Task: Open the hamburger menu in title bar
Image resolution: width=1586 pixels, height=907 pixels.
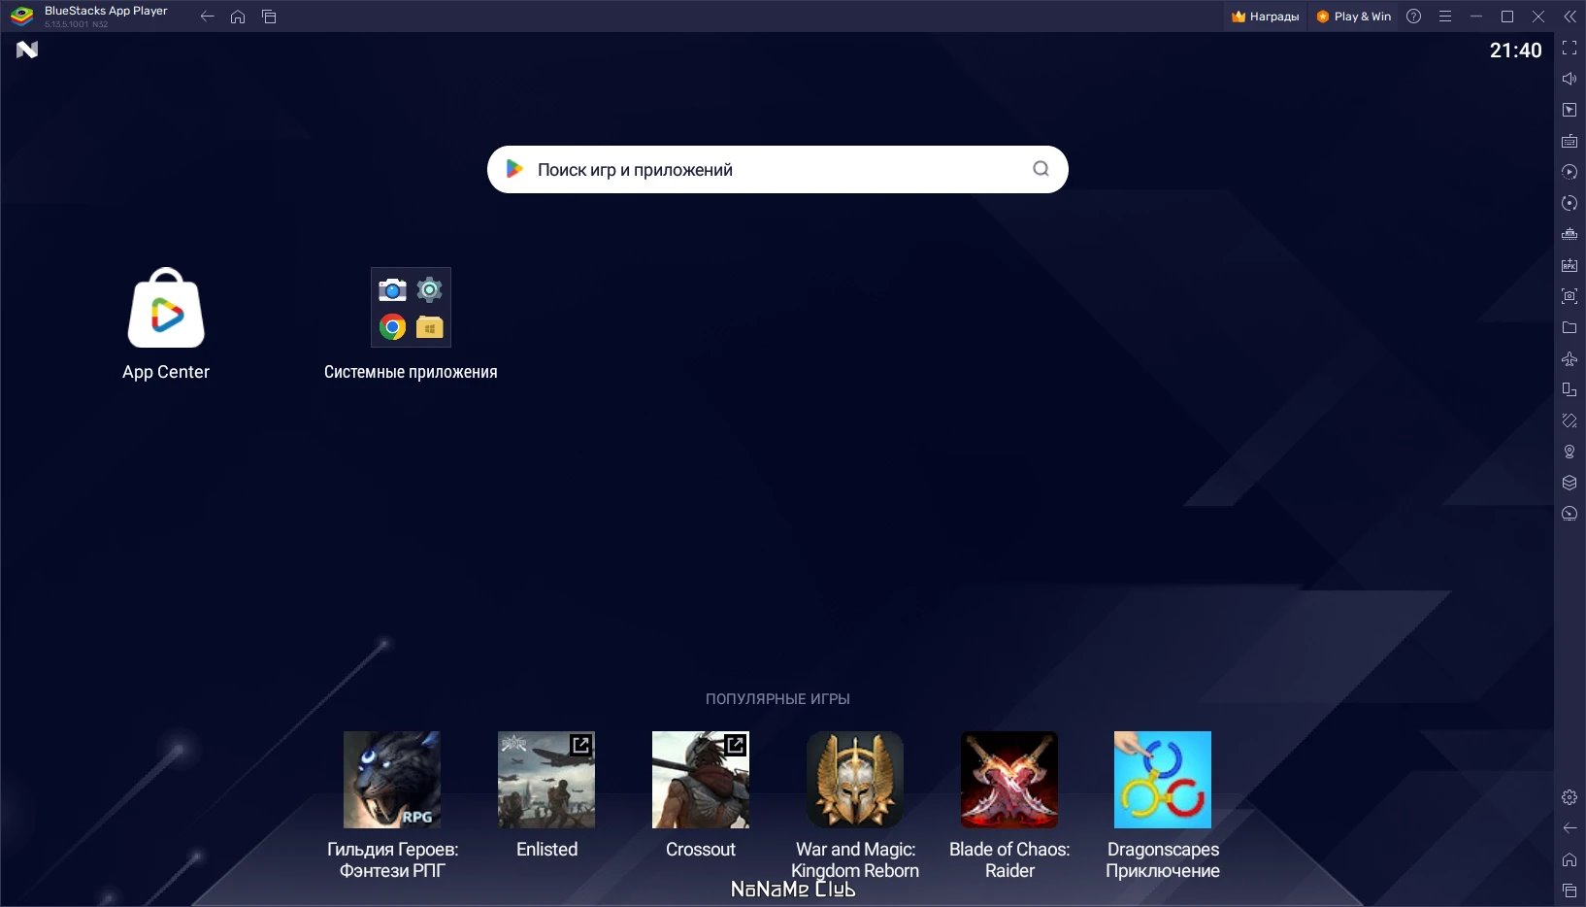Action: [1445, 17]
